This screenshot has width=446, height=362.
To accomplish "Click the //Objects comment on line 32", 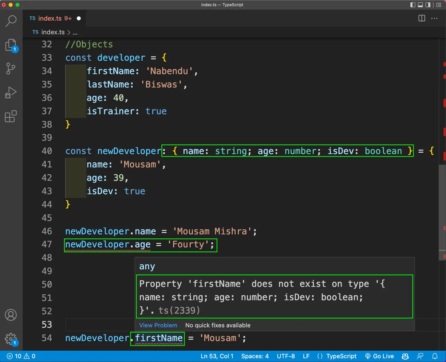I will coord(89,44).
